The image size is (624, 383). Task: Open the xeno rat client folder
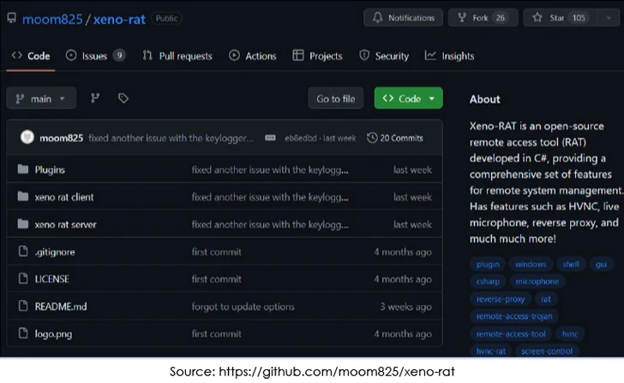[64, 197]
